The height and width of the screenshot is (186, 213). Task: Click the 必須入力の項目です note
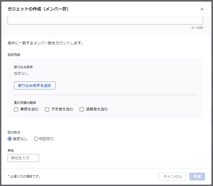click(25, 176)
